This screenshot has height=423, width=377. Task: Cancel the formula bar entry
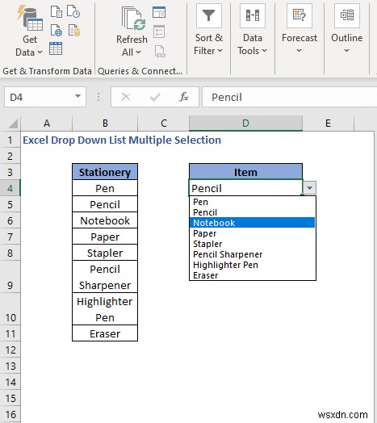coord(126,97)
